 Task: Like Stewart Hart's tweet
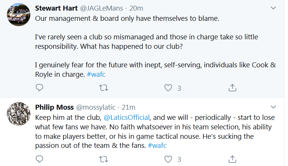[x=168, y=88]
